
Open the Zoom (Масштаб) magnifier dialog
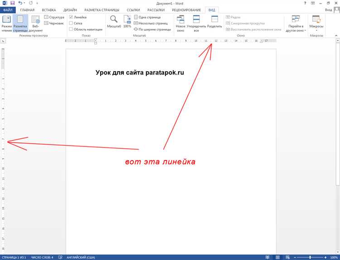[x=114, y=22]
